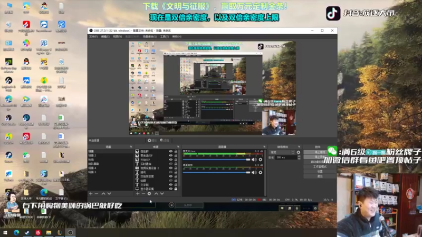Open microphone audio settings gear
Viewport: 422px width, 237px height.
click(260, 160)
